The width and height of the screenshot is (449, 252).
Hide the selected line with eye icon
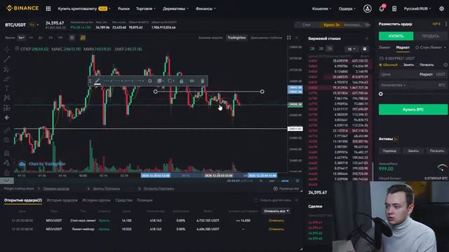pyautogui.click(x=192, y=81)
